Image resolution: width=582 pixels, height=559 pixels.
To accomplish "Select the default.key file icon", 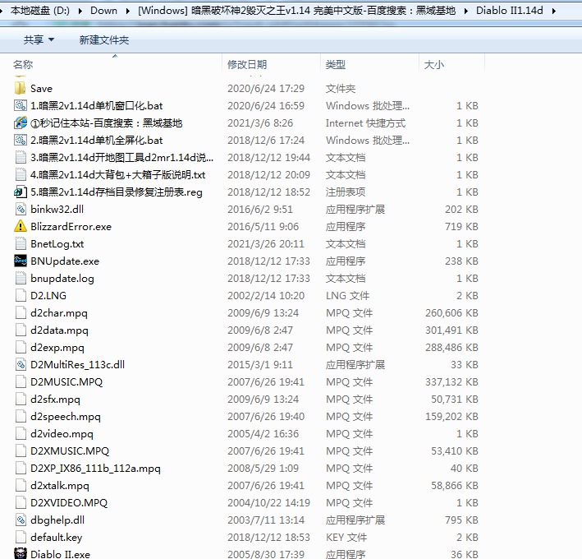I will (21, 538).
